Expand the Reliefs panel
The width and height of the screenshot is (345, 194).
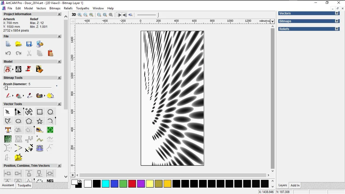click(337, 29)
